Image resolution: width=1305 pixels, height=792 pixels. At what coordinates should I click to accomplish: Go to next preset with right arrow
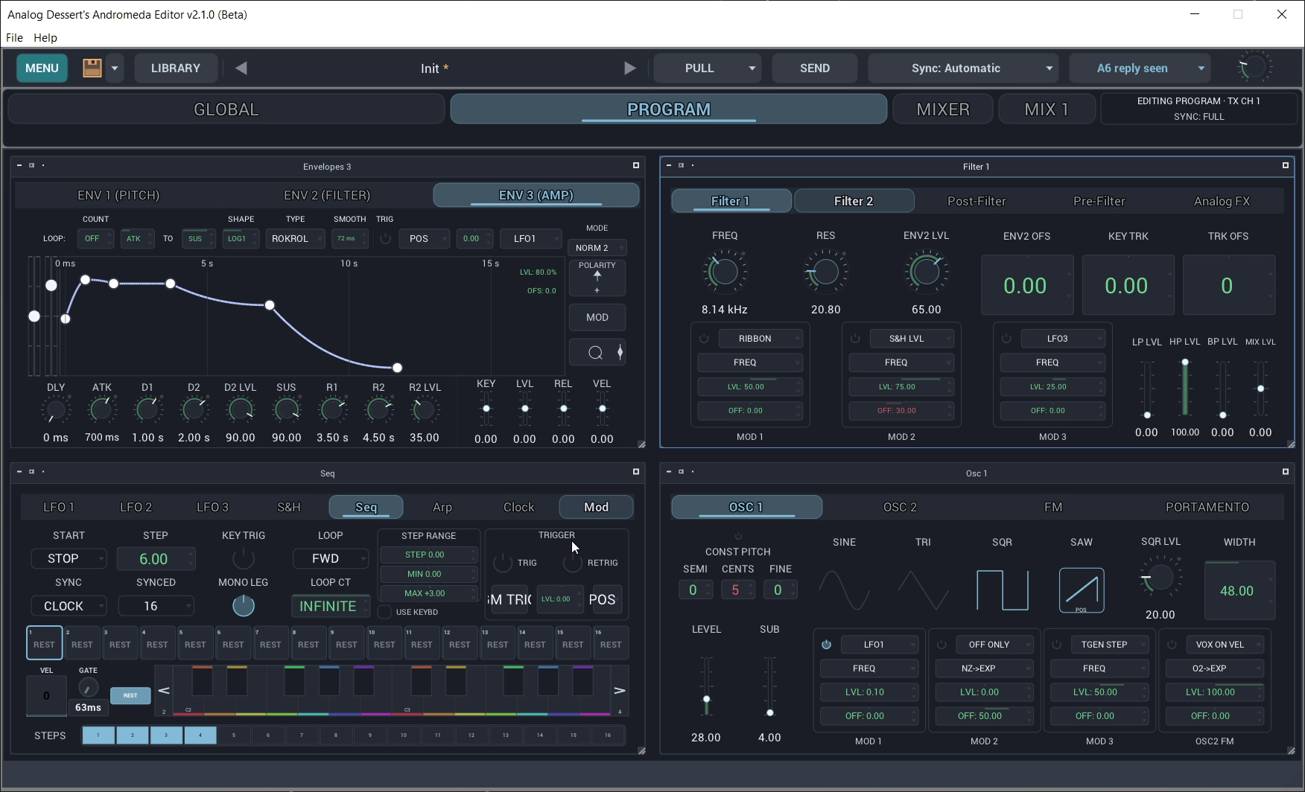pyautogui.click(x=630, y=68)
